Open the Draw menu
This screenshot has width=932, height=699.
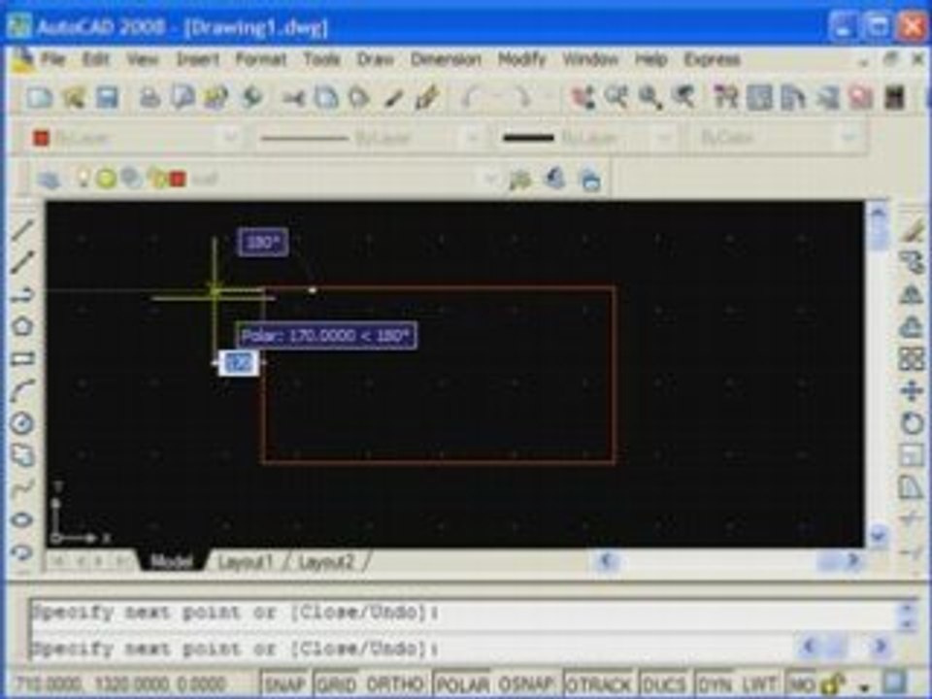[x=375, y=59]
